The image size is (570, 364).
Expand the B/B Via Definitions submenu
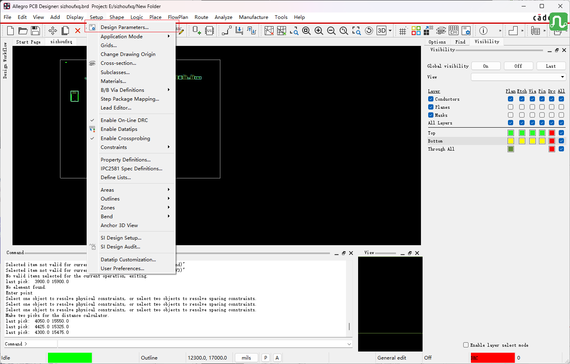131,90
